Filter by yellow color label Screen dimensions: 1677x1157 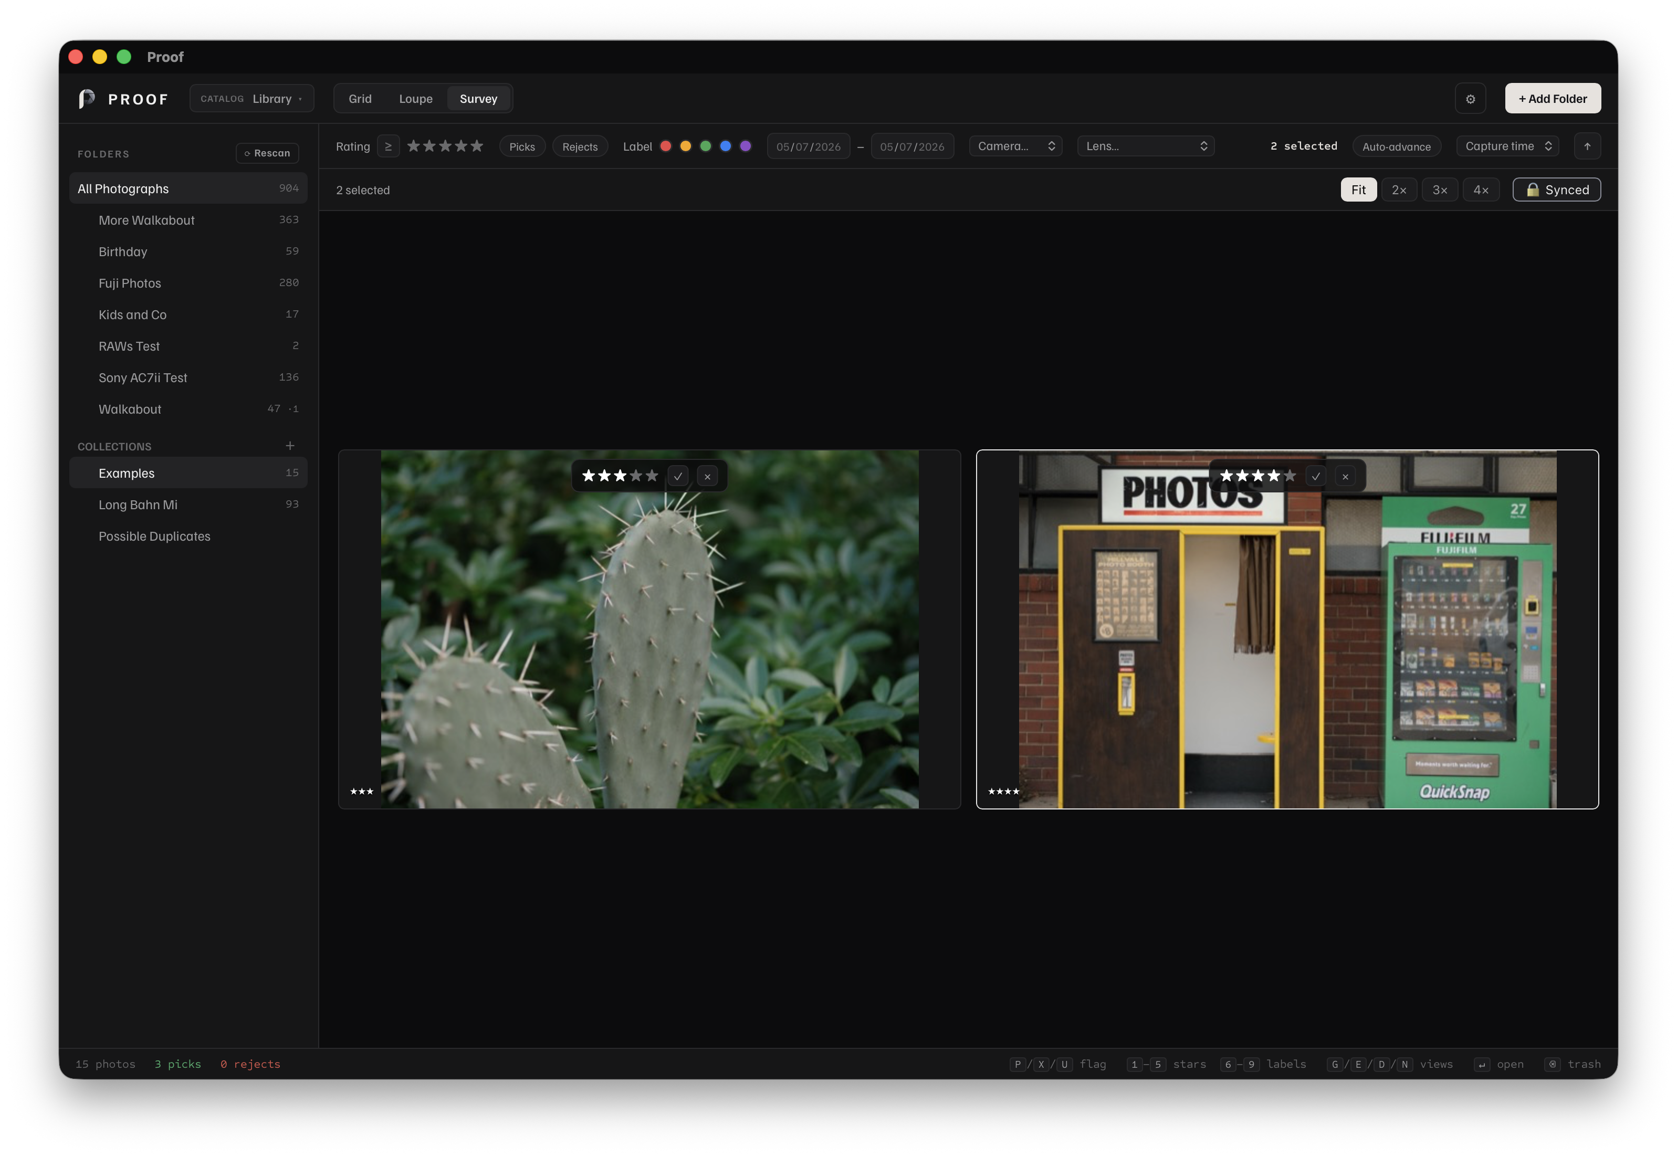(x=685, y=146)
